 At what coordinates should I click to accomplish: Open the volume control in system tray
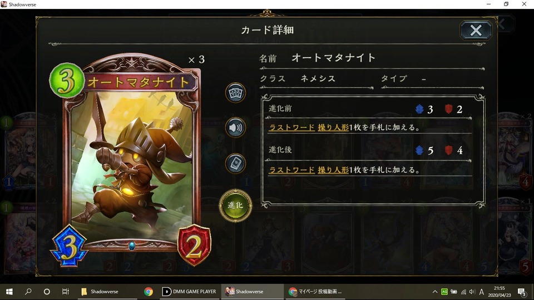472,292
